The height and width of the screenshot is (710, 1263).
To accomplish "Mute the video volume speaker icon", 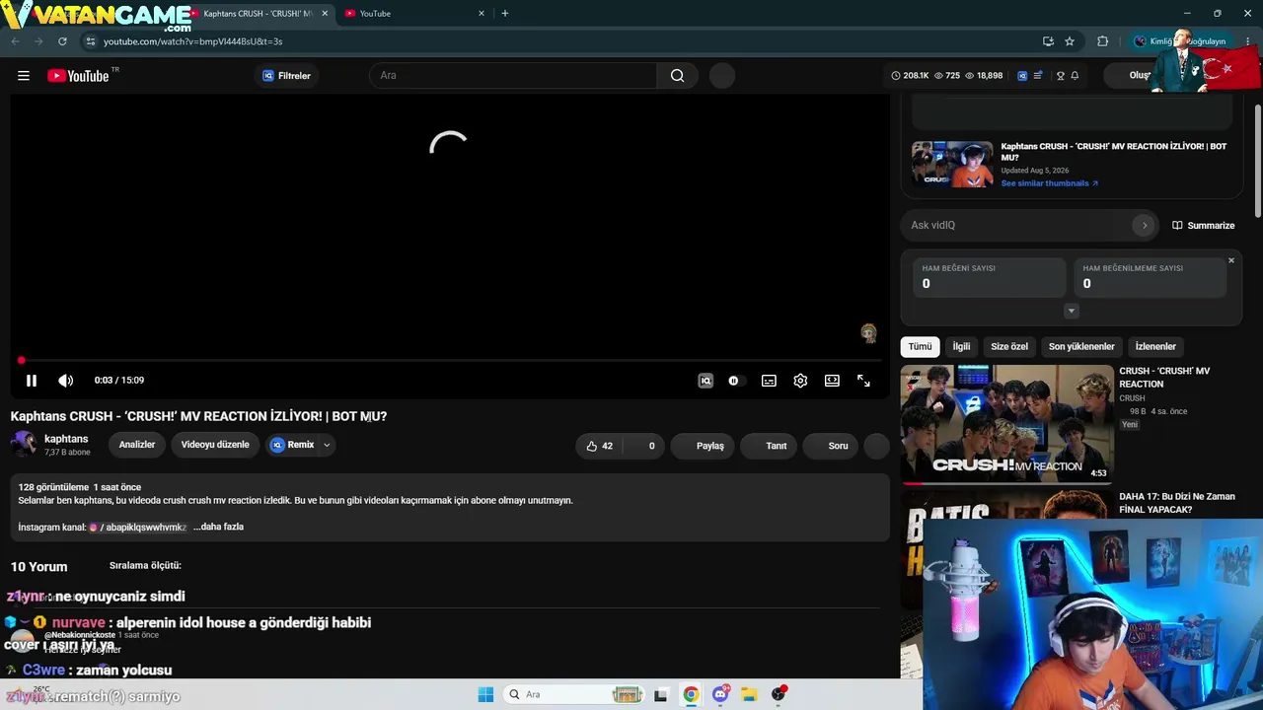I will point(65,381).
